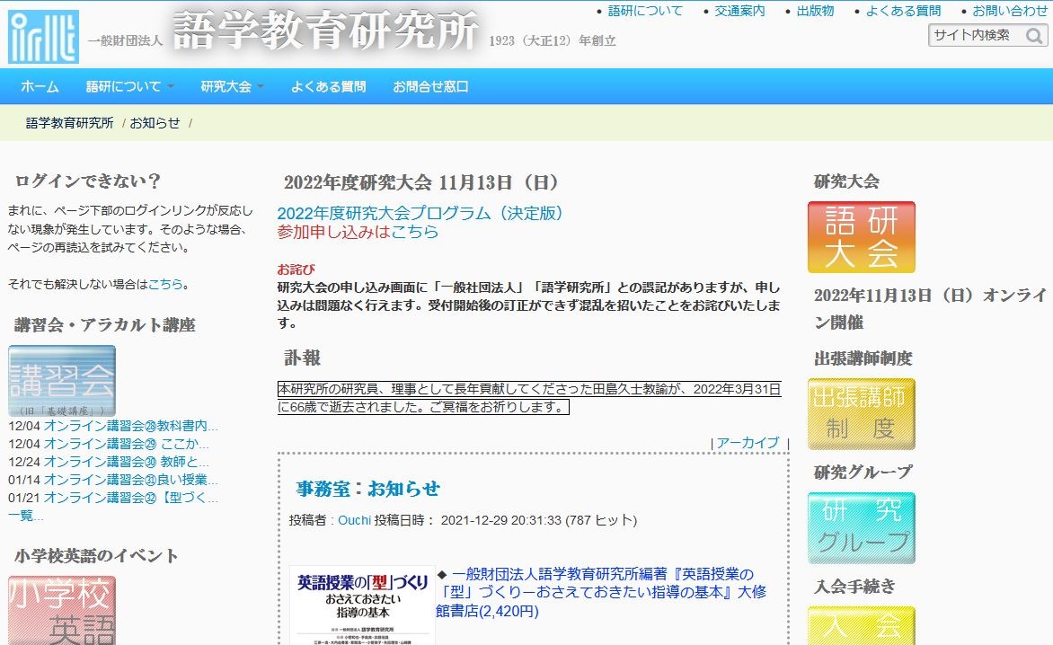The image size is (1053, 645).
Task: Open the 一覧 list of 講習会 sessions
Action: [x=19, y=514]
